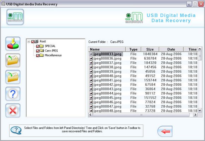Sort file list by Size column header
Screen dimensions: 205x141
pyautogui.click(x=150, y=49)
